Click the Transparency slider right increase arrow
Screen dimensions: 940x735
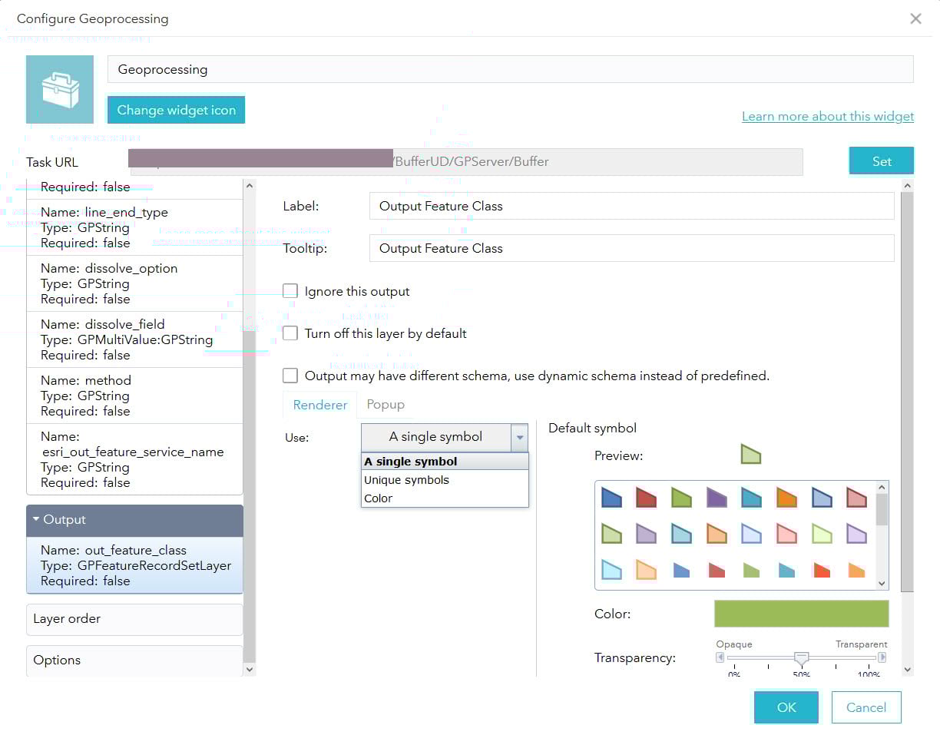(882, 657)
